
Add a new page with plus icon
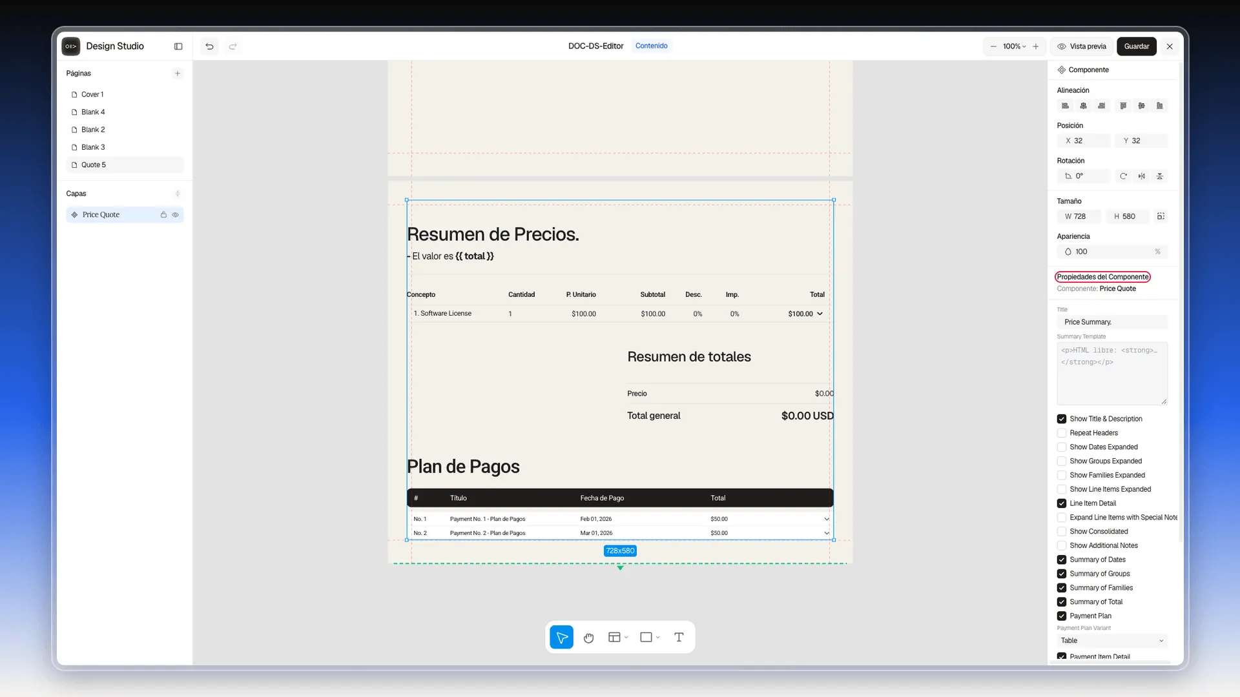tap(178, 74)
